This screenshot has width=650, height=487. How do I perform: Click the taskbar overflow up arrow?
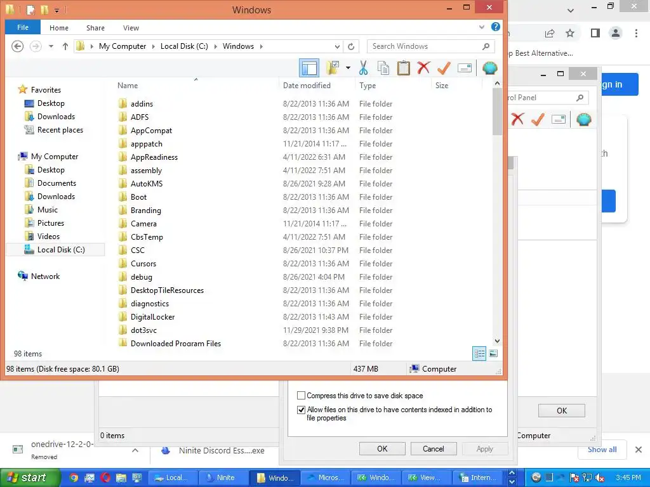(512, 473)
